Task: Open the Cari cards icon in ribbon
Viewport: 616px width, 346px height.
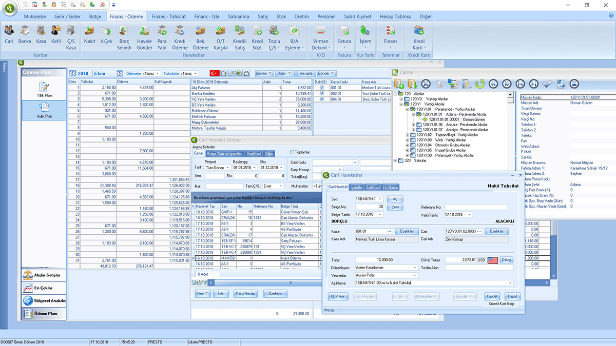Action: click(9, 34)
